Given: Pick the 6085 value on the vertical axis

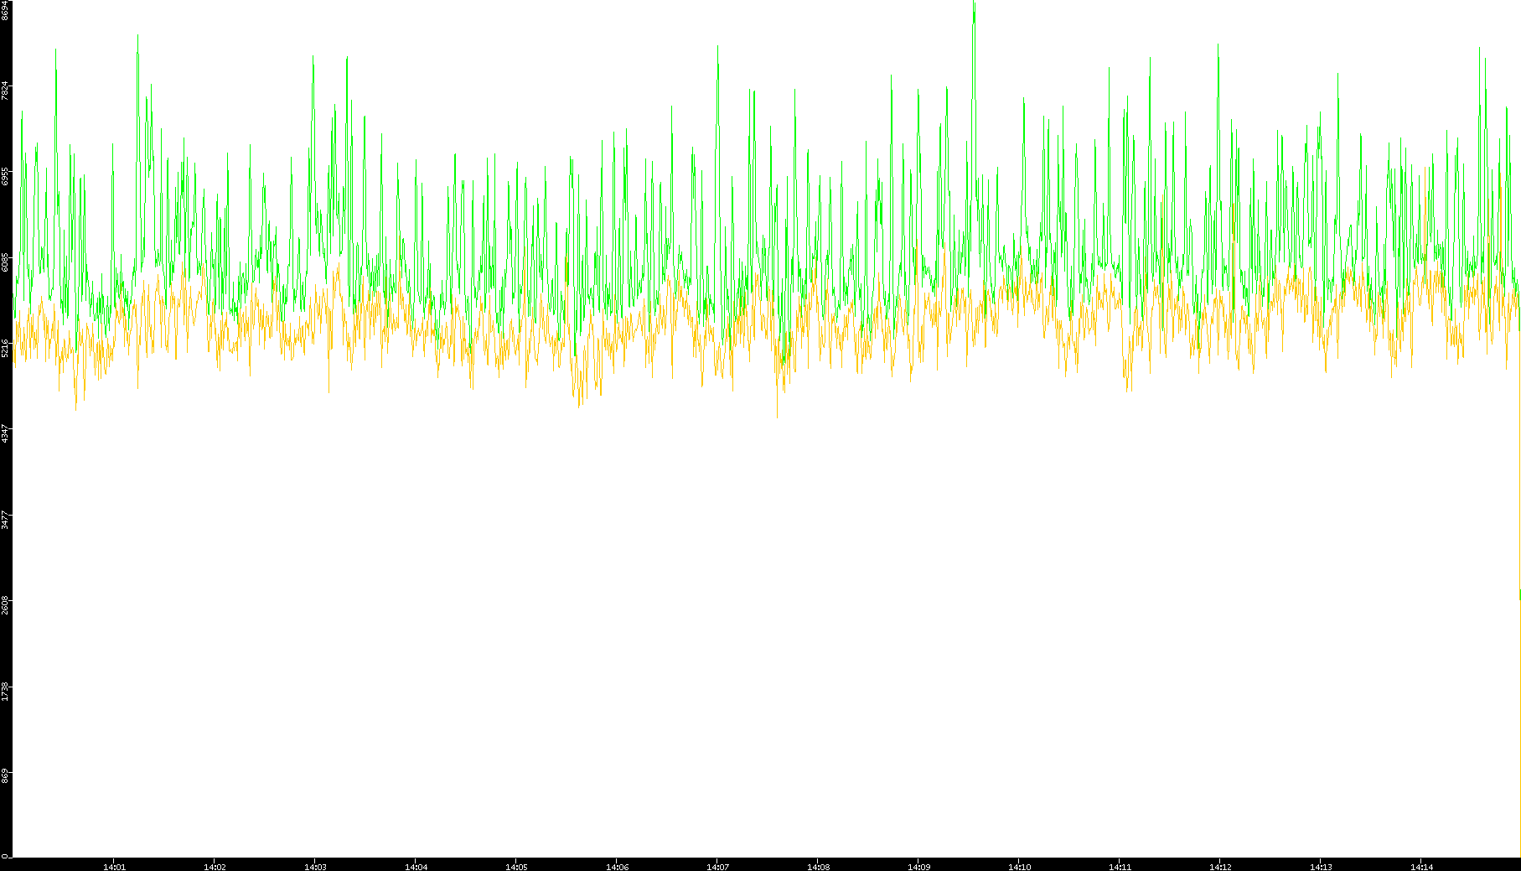Looking at the screenshot, I should pos(6,262).
